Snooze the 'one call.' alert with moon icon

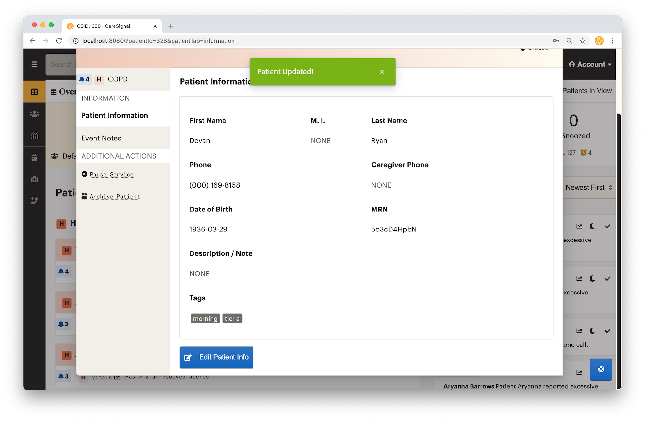(x=592, y=331)
